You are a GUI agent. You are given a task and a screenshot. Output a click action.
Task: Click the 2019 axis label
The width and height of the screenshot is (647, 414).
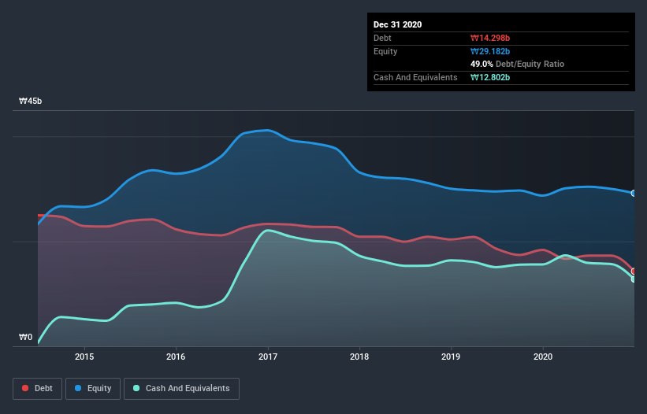(x=451, y=357)
